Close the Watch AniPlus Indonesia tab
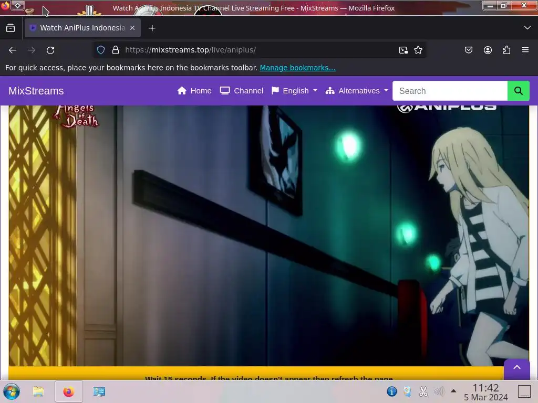The height and width of the screenshot is (403, 538). pyautogui.click(x=132, y=28)
